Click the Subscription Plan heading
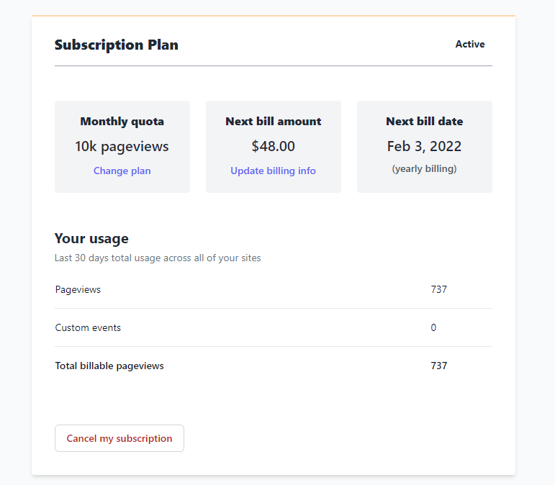 point(117,45)
